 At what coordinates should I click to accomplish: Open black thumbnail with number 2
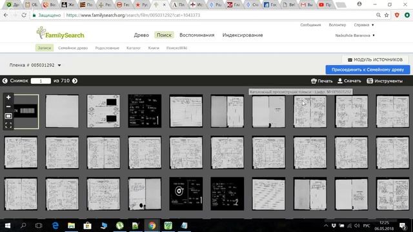click(x=227, y=193)
